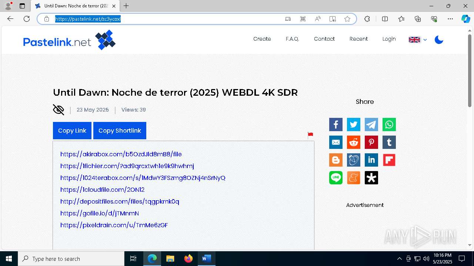Click the Copy Shortlink button
The width and height of the screenshot is (474, 266).
coord(120,130)
